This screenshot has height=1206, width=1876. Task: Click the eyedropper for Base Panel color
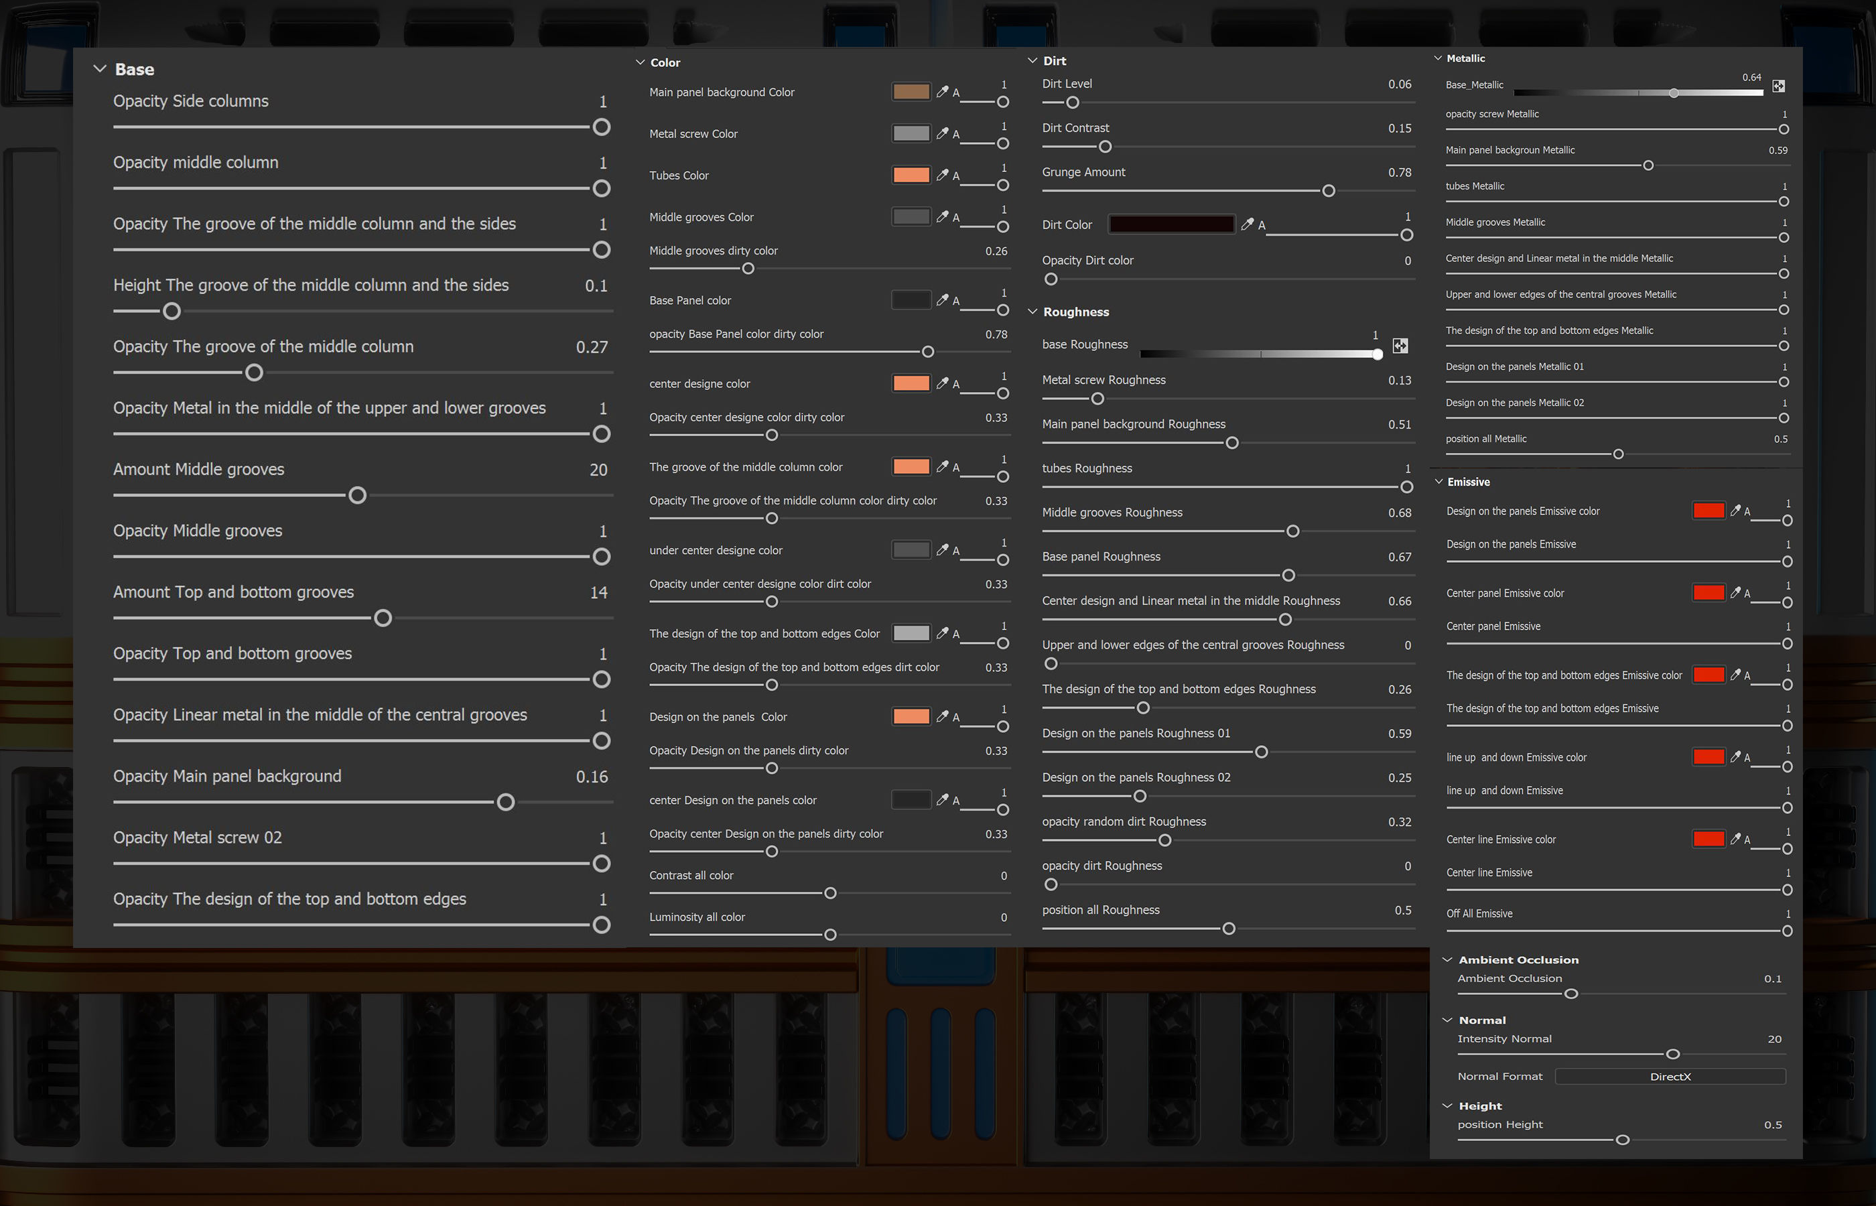[942, 300]
